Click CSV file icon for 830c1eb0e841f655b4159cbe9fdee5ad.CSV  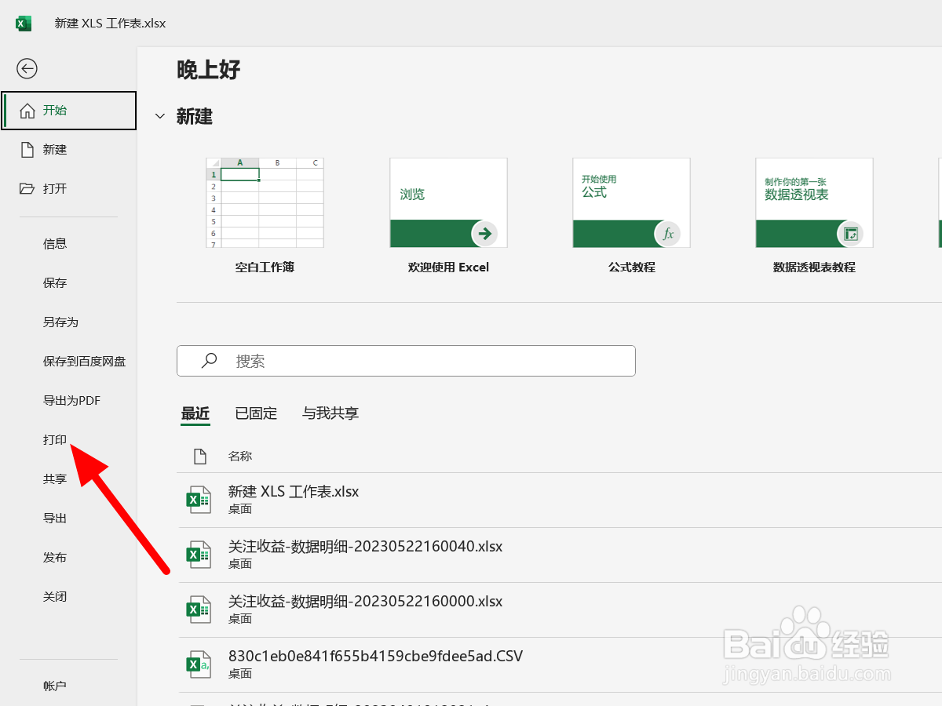coord(199,664)
